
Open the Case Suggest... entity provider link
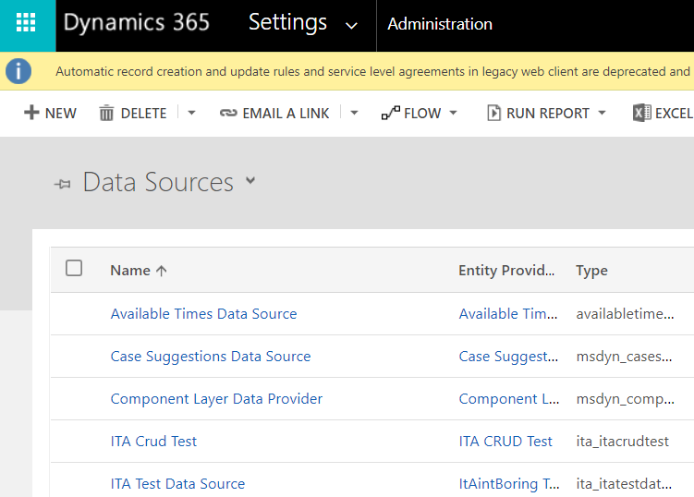coord(508,357)
